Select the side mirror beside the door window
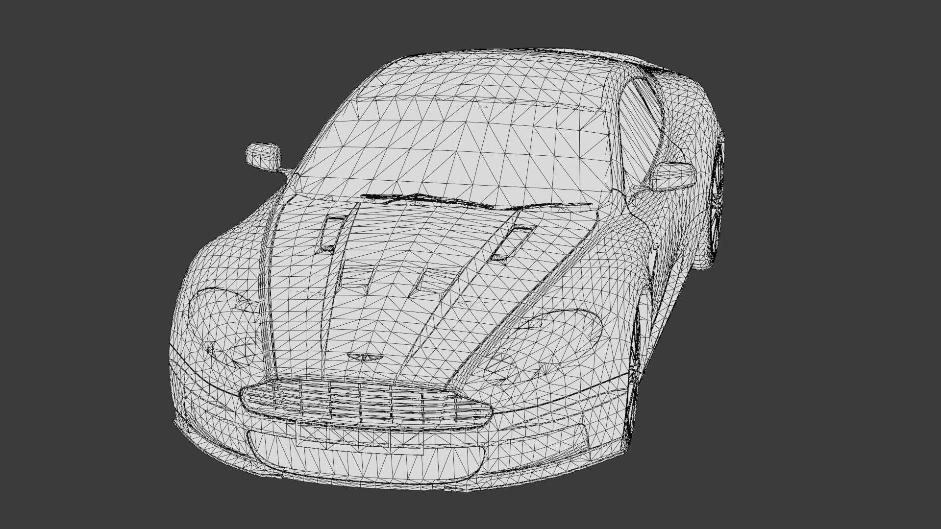The height and width of the screenshot is (529, 941). pyautogui.click(x=672, y=177)
